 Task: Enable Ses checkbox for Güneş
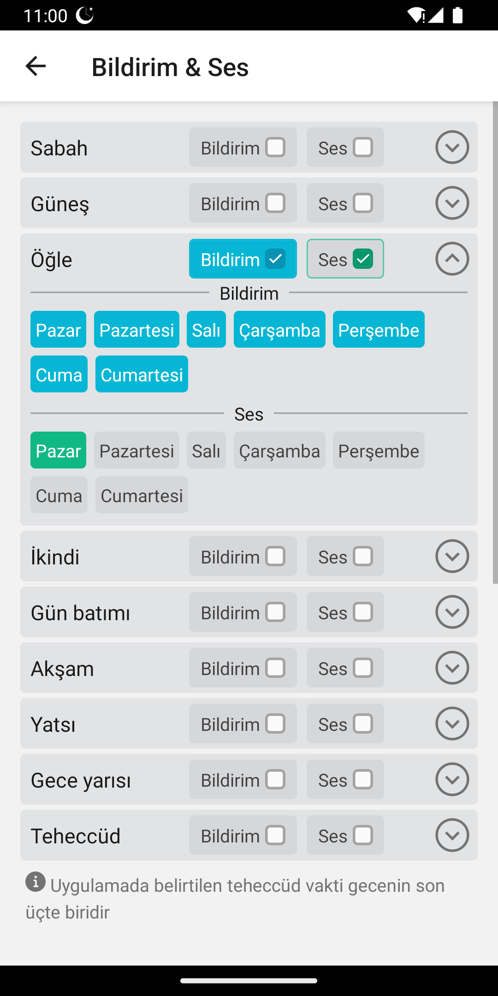(x=363, y=203)
